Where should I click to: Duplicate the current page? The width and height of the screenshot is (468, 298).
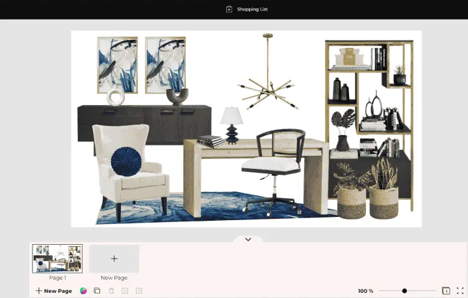[x=97, y=291]
